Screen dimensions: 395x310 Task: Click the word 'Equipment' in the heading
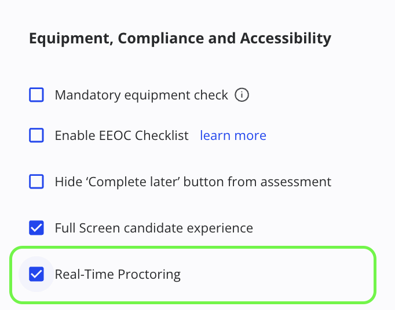point(70,39)
